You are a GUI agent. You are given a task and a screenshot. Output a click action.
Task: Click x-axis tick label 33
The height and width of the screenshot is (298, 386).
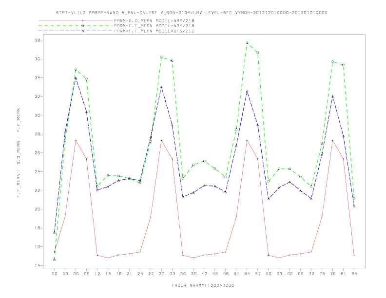tap(172, 274)
